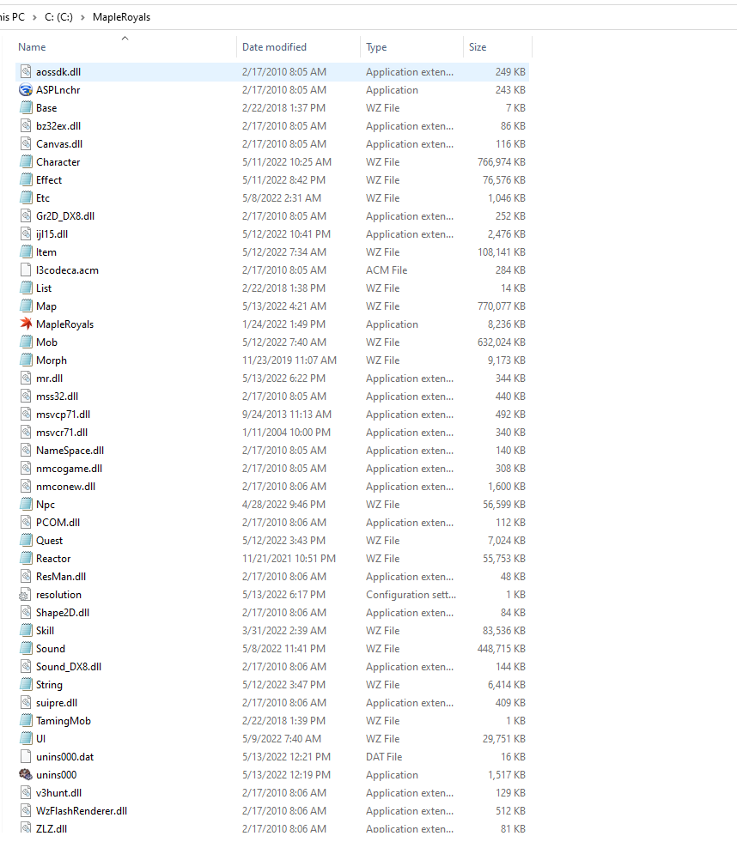Sort files by Date modified column header
This screenshot has width=737, height=848.
click(x=274, y=47)
